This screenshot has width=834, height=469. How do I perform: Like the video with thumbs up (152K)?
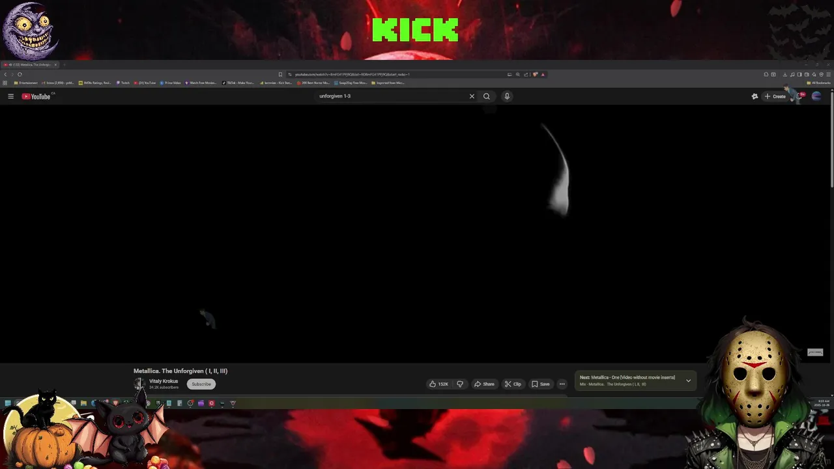point(439,384)
